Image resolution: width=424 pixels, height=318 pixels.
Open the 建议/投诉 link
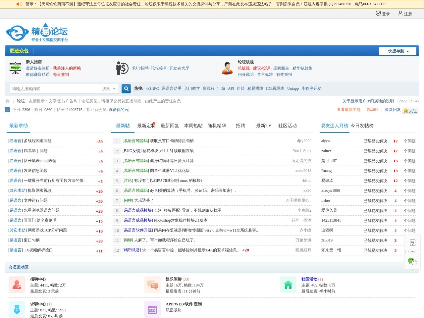tap(261, 68)
